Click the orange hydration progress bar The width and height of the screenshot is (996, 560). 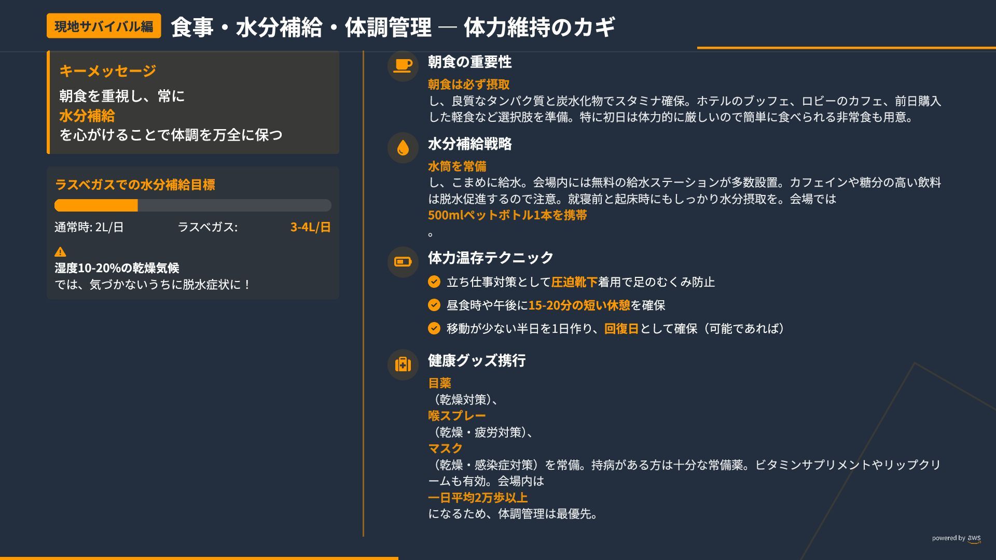coord(96,205)
